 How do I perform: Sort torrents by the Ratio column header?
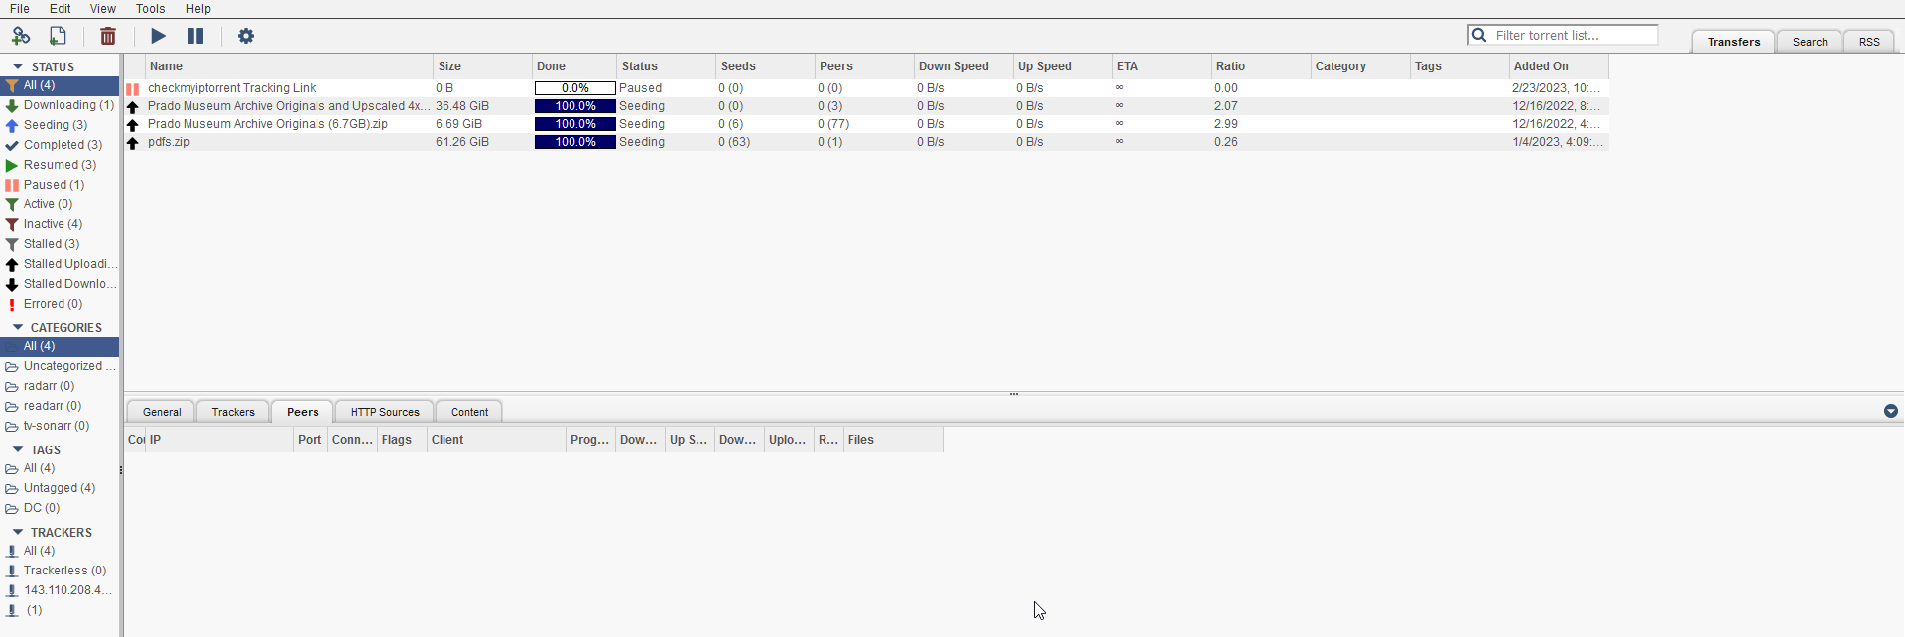coord(1230,66)
